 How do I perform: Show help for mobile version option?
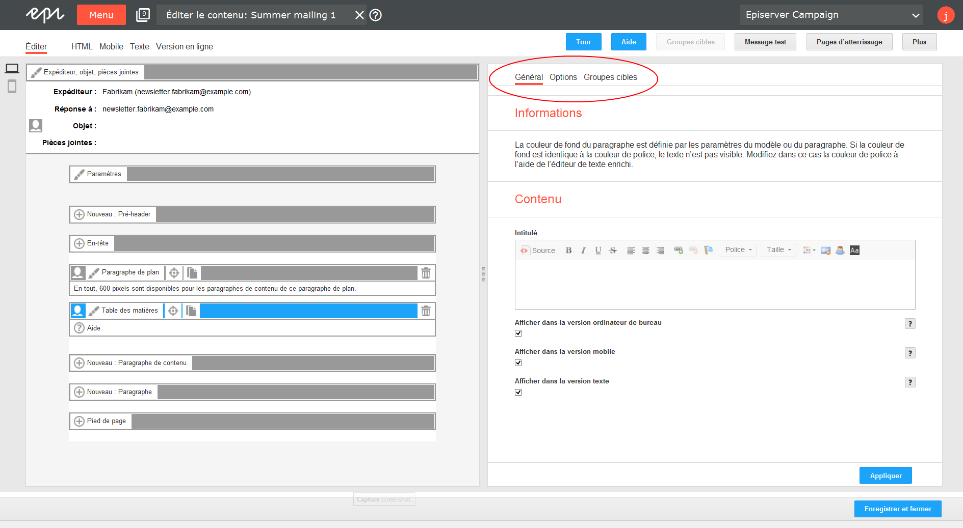(910, 353)
